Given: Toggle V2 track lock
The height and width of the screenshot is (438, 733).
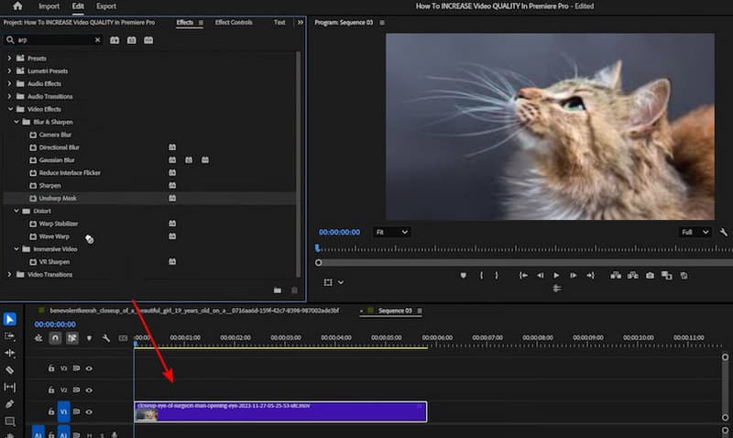Looking at the screenshot, I should pos(51,389).
